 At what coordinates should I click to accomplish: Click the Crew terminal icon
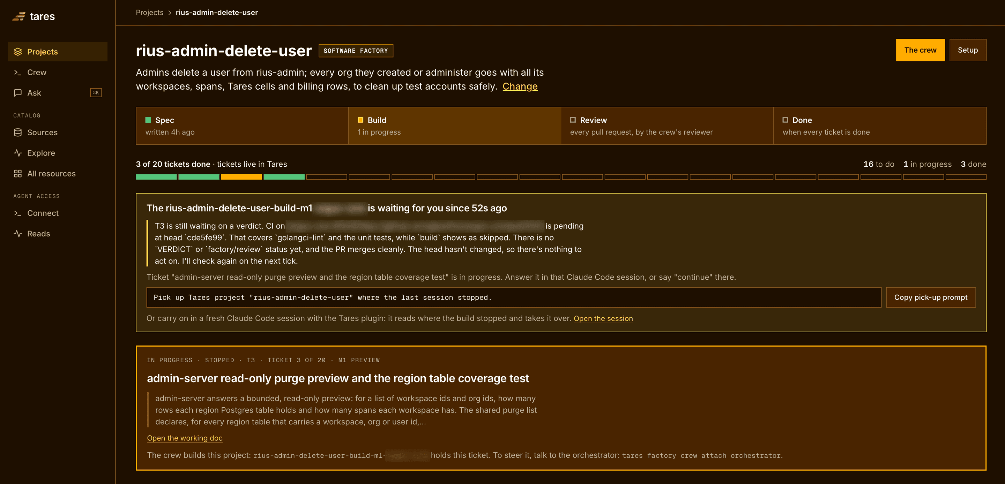[17, 72]
